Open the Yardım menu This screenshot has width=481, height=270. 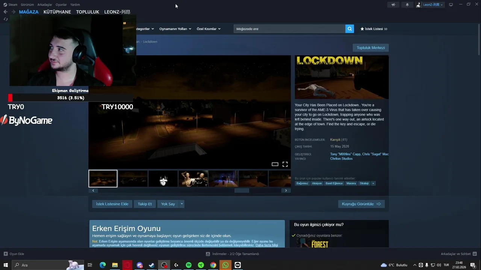(x=75, y=4)
